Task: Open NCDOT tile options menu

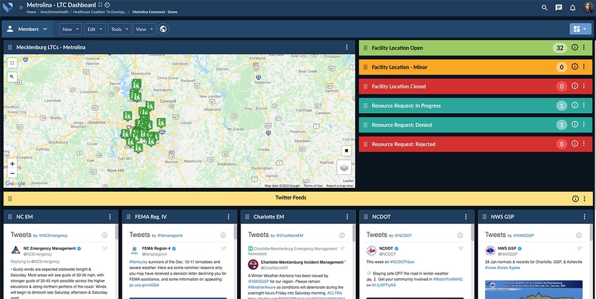Action: point(466,216)
